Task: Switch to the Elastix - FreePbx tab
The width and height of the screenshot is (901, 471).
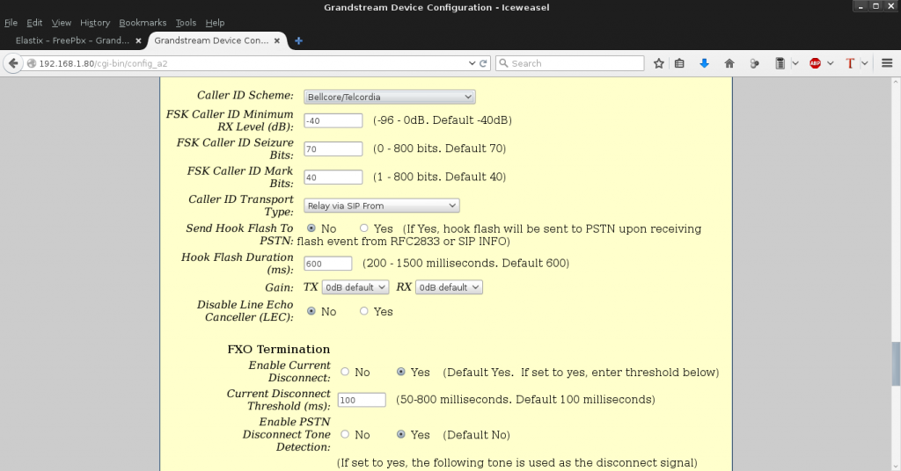Action: 74,40
